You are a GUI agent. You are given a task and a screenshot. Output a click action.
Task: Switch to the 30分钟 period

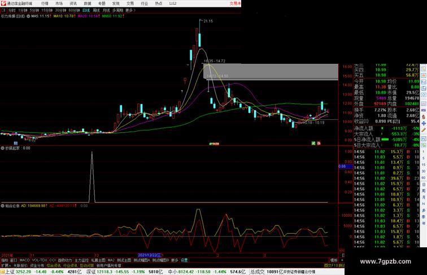coord(60,10)
